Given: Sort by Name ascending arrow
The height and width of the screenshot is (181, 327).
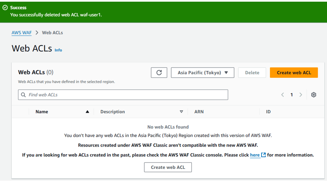Looking at the screenshot, I should click(87, 112).
